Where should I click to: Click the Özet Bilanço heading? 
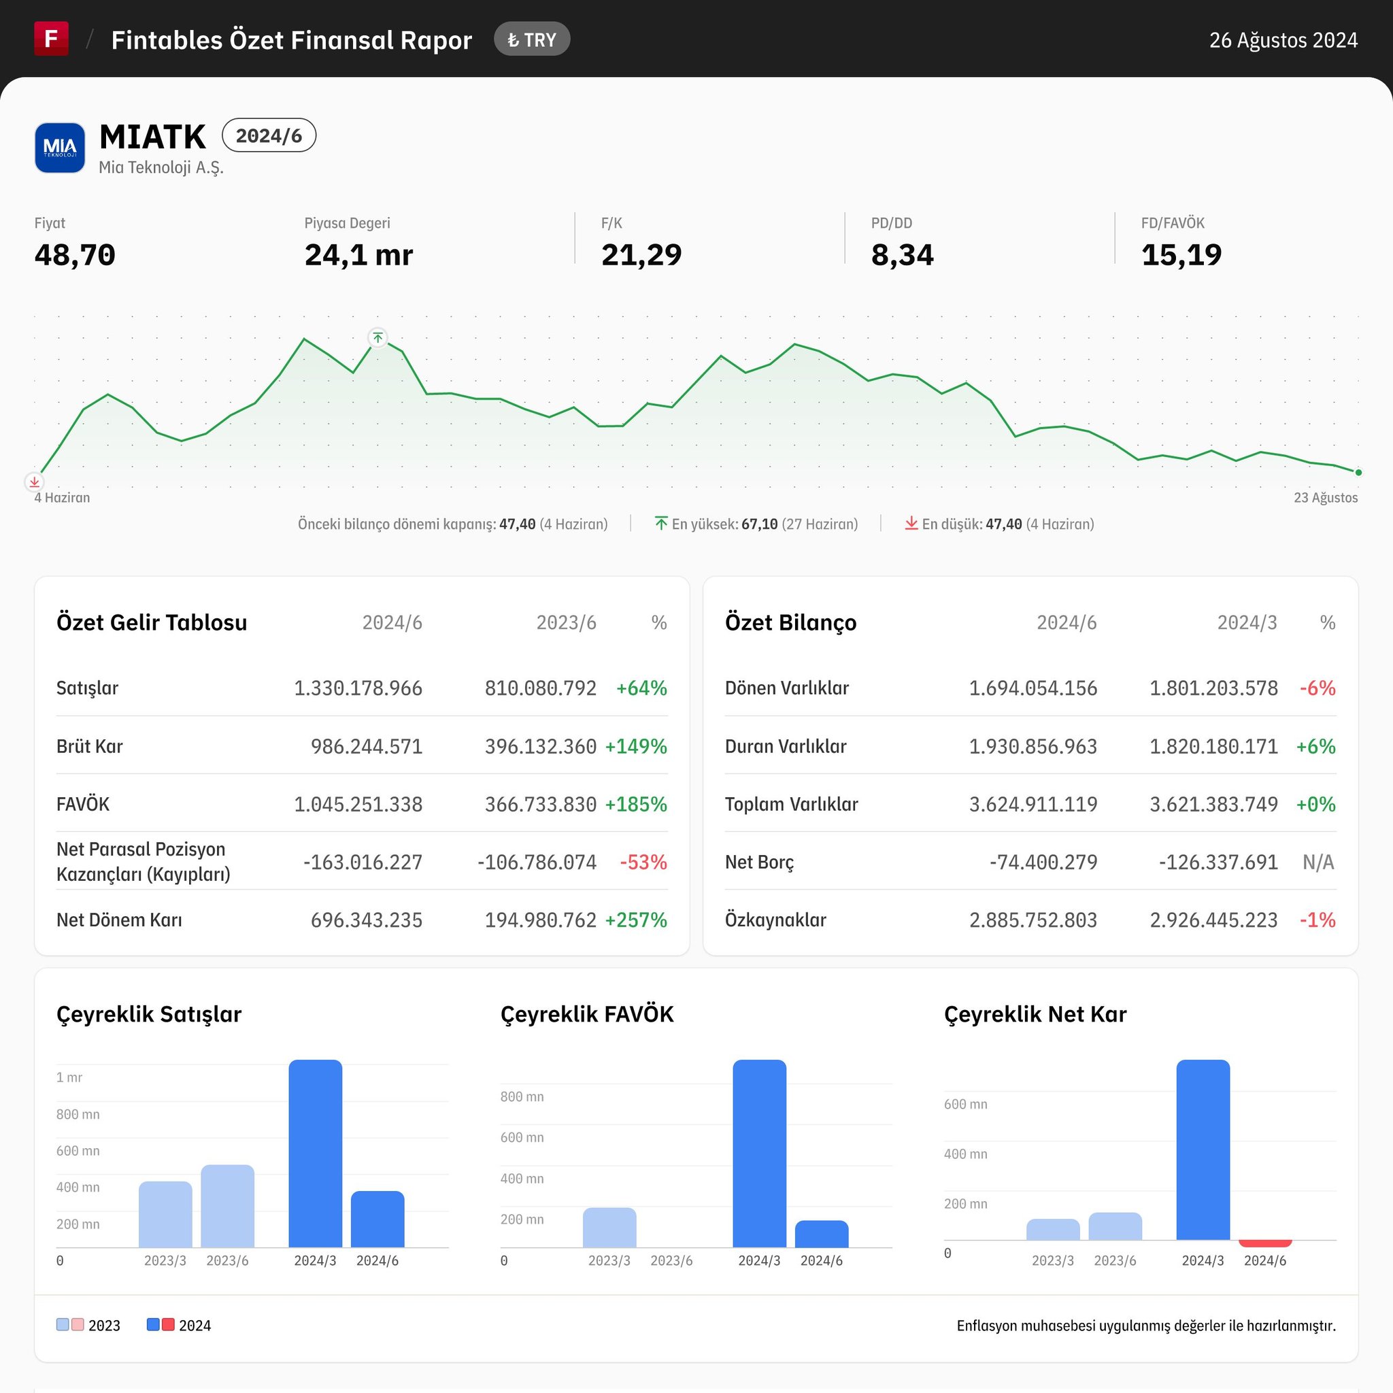(x=790, y=622)
